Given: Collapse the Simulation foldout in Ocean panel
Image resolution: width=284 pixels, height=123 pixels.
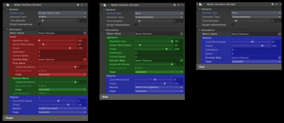Looking at the screenshot, I should (7, 29).
